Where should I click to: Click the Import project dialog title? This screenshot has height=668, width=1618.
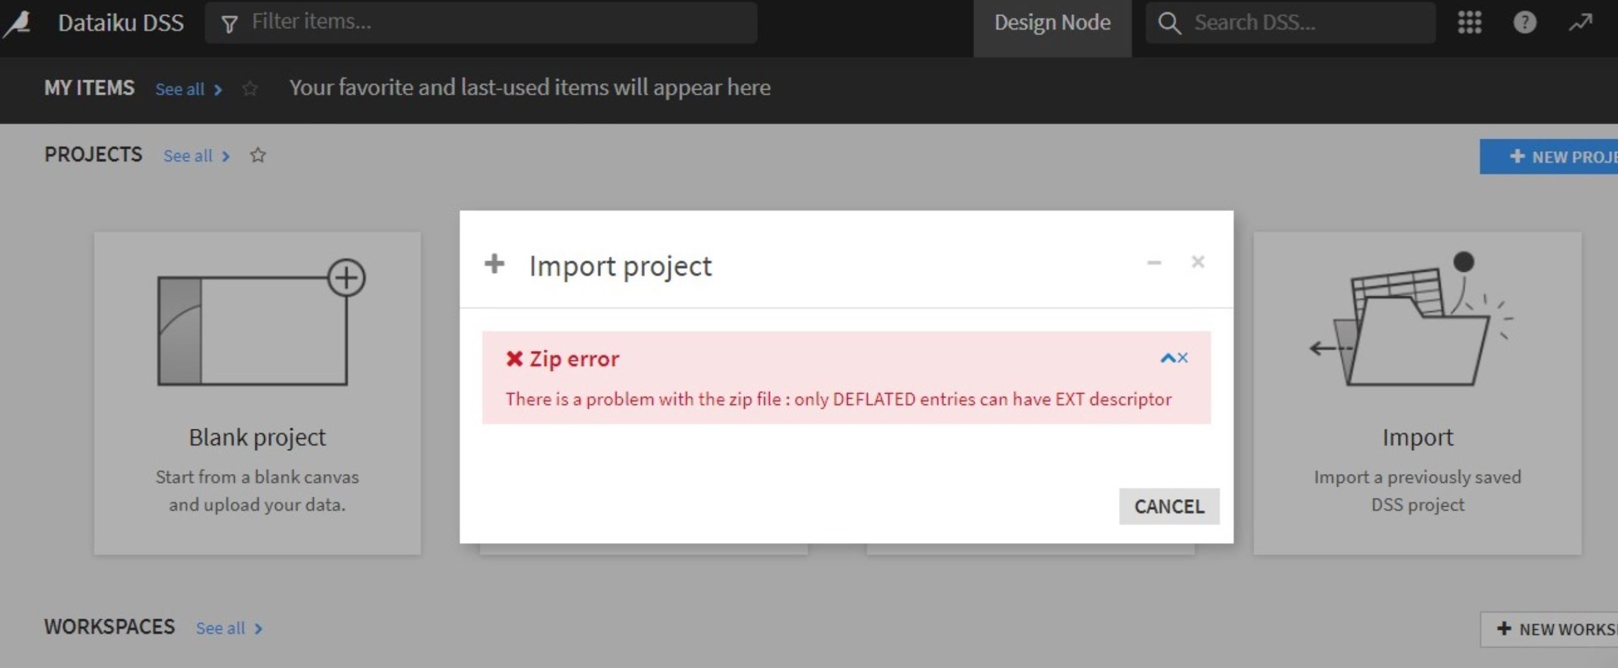[x=620, y=266]
